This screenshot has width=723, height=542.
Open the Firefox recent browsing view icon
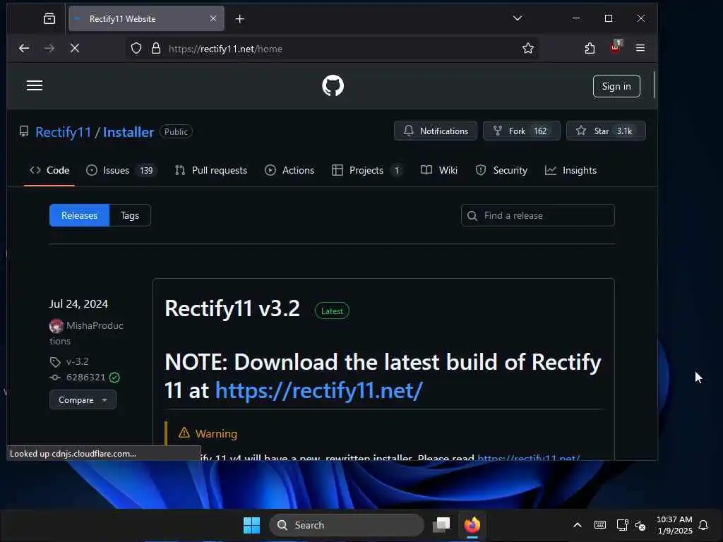coord(49,18)
